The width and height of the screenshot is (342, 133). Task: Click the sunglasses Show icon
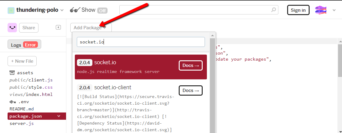click(x=75, y=10)
